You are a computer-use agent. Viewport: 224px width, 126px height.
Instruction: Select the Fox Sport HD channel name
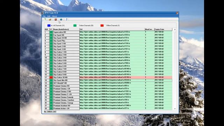[x=59, y=35]
